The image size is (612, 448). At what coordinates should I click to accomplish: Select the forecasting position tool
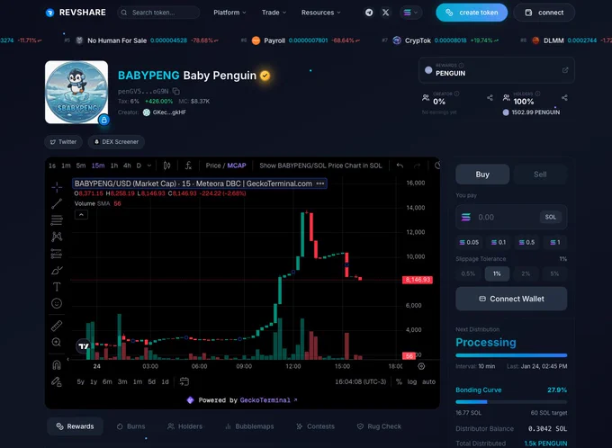57,254
